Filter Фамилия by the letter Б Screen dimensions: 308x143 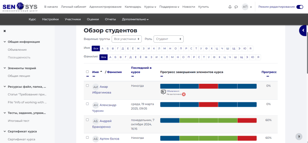115,57
